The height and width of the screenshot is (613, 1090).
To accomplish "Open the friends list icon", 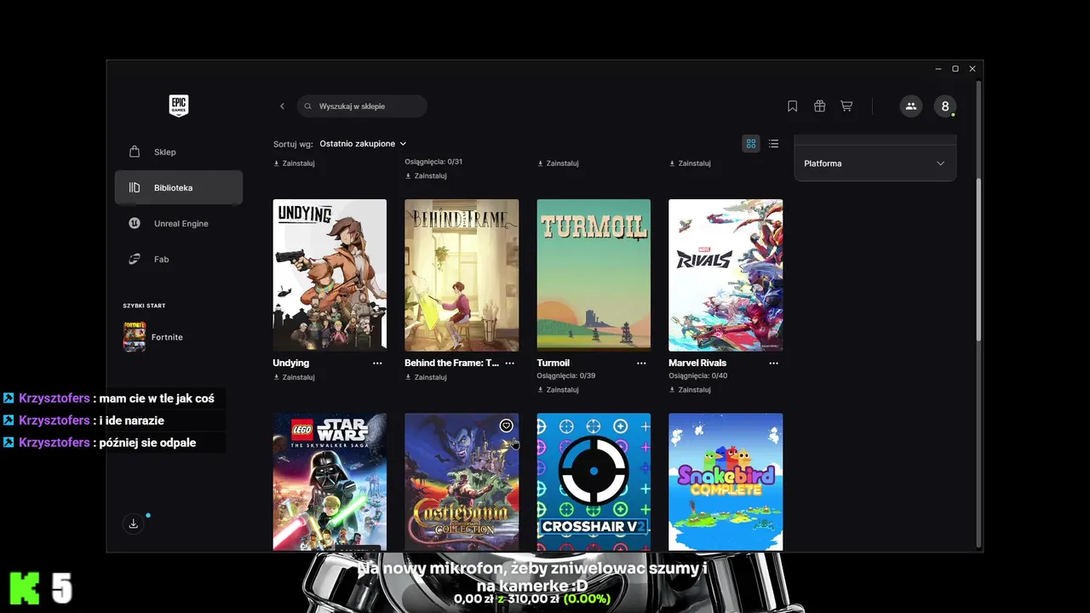I will coord(911,106).
